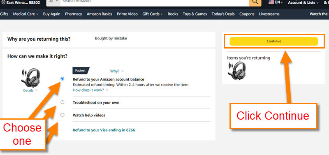View Today's Deals
The image size is (329, 155).
point(223,14)
